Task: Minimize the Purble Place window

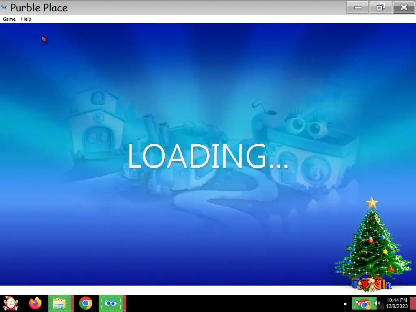Action: coord(357,7)
